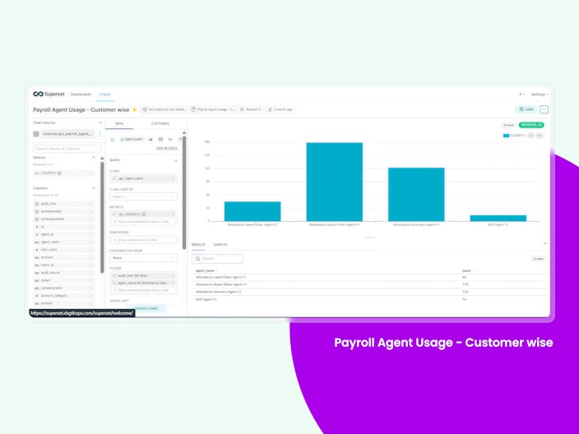The height and width of the screenshot is (434, 579).
Task: Select the Bar Chart visualization type
Action: coord(132,139)
